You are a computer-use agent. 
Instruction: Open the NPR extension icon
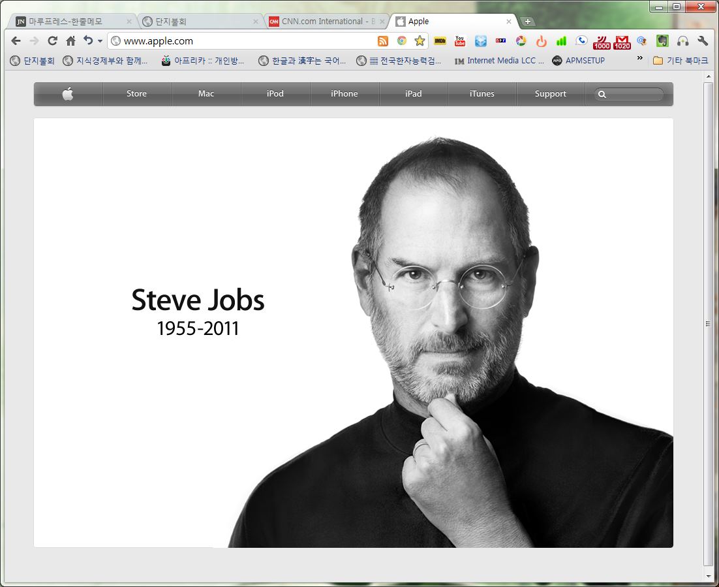(x=500, y=40)
